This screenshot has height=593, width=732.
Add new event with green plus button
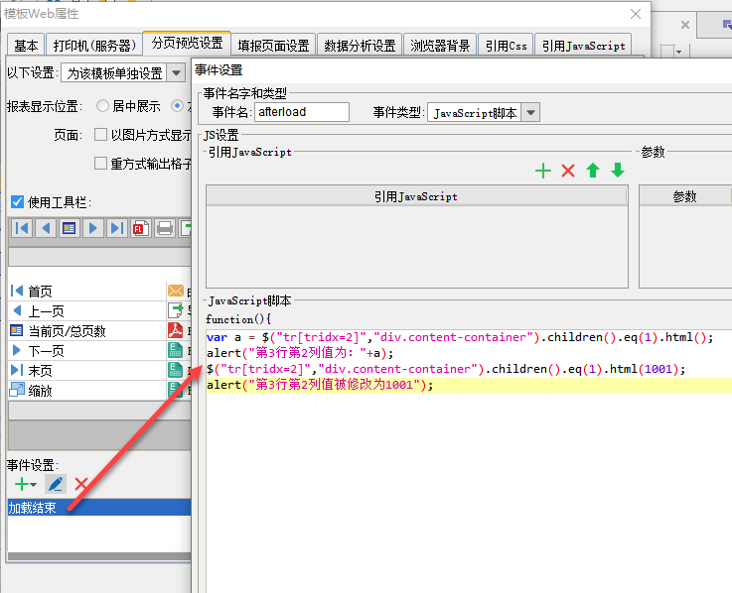coord(22,484)
